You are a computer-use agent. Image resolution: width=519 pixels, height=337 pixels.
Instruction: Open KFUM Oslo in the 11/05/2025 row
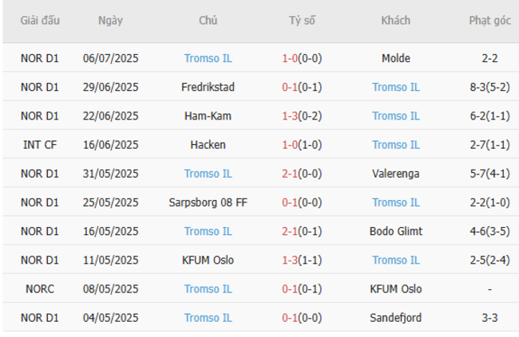[208, 260]
